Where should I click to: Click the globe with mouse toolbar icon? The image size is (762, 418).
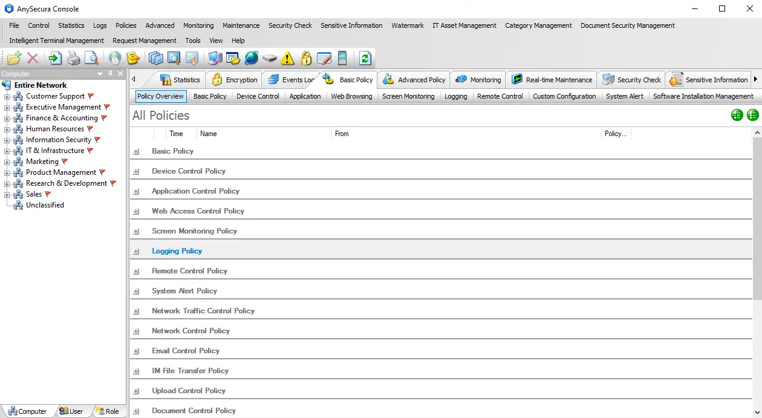115,58
